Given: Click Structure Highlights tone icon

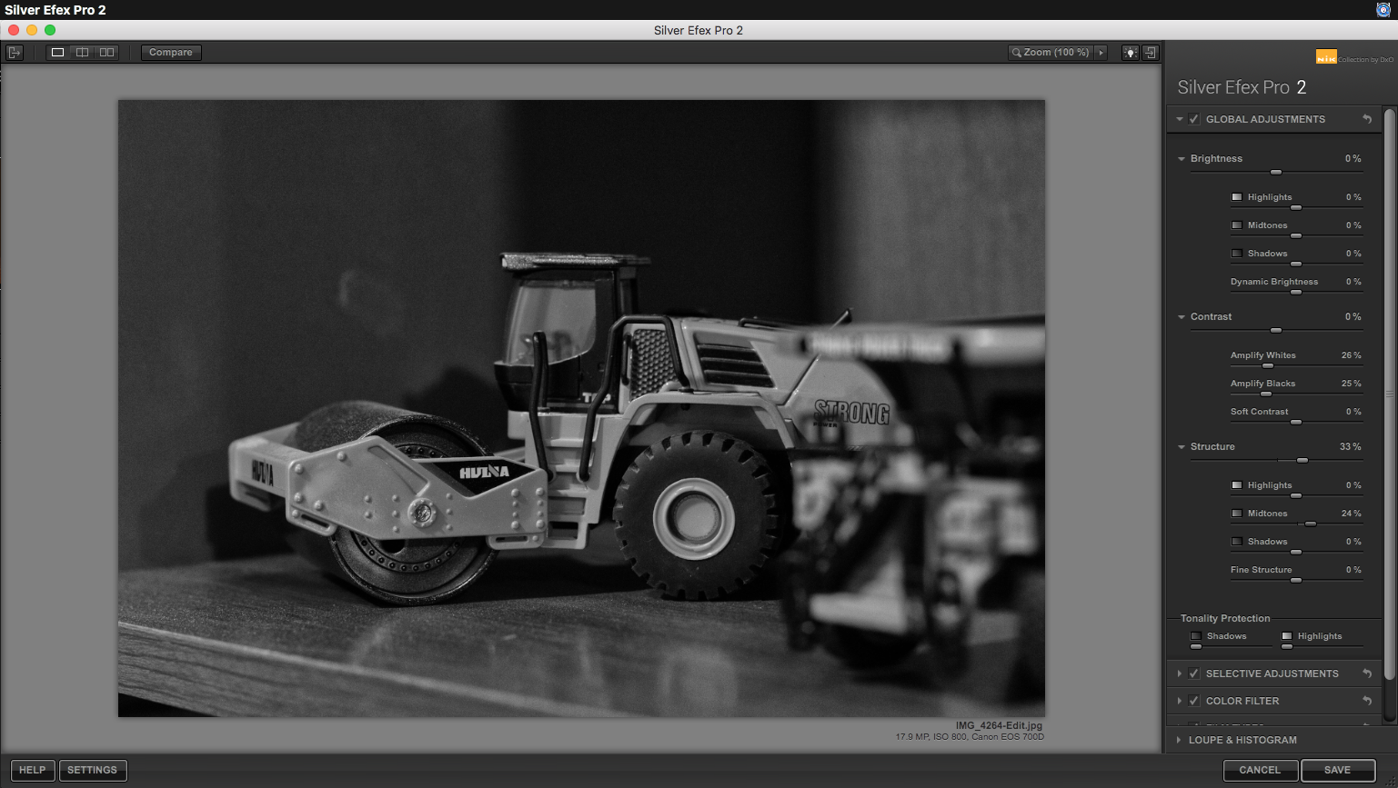Looking at the screenshot, I should [x=1237, y=485].
